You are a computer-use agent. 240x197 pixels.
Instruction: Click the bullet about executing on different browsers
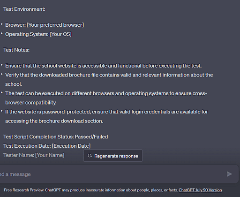point(106,98)
